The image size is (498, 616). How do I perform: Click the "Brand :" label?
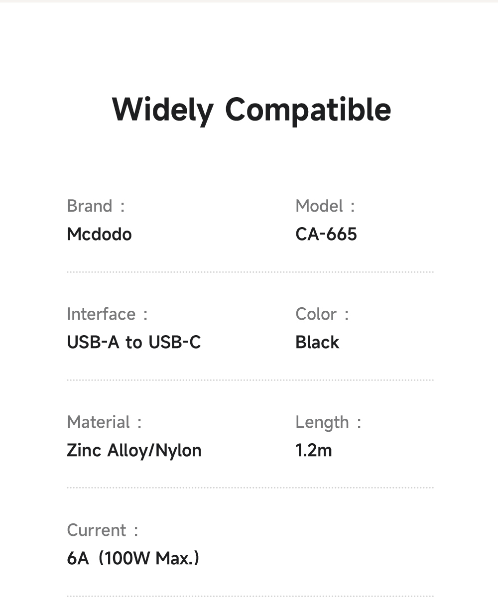click(x=96, y=206)
